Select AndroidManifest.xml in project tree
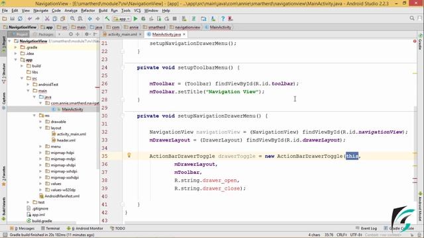Image resolution: width=424 pixels, height=238 pixels. [62, 196]
